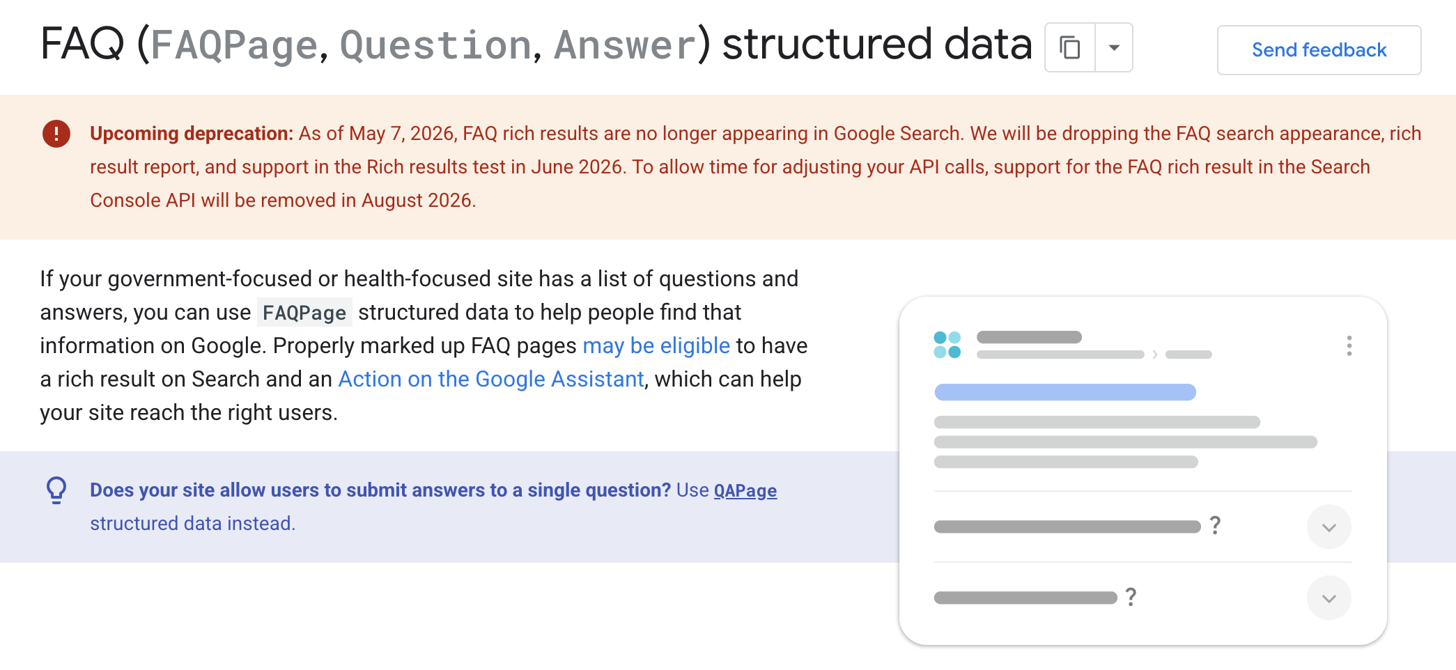Image resolution: width=1456 pixels, height=670 pixels.
Task: Click the three-dot menu in the preview card
Action: 1349,346
